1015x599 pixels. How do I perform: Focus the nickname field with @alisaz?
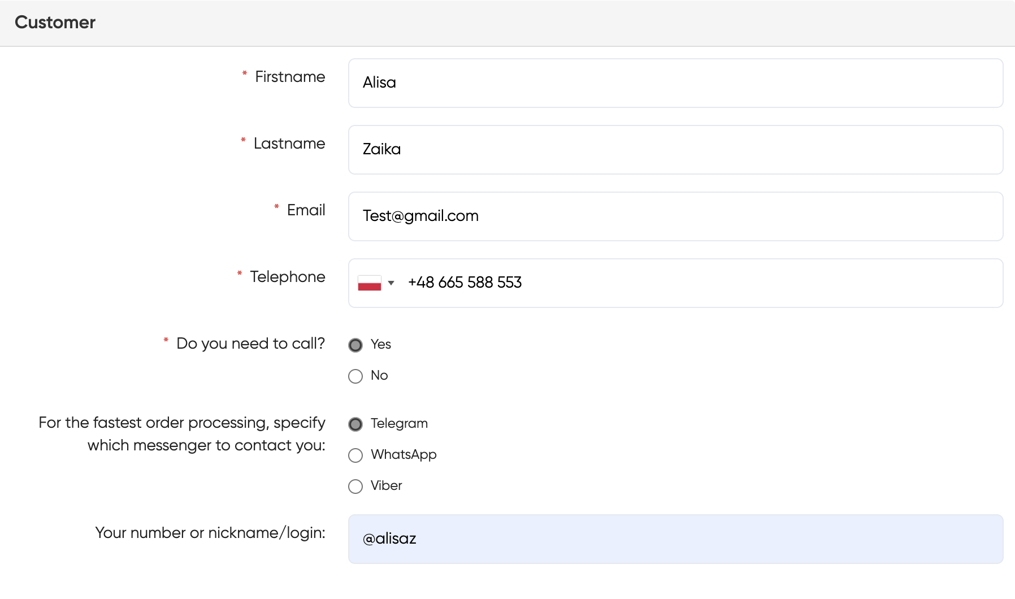tap(675, 539)
